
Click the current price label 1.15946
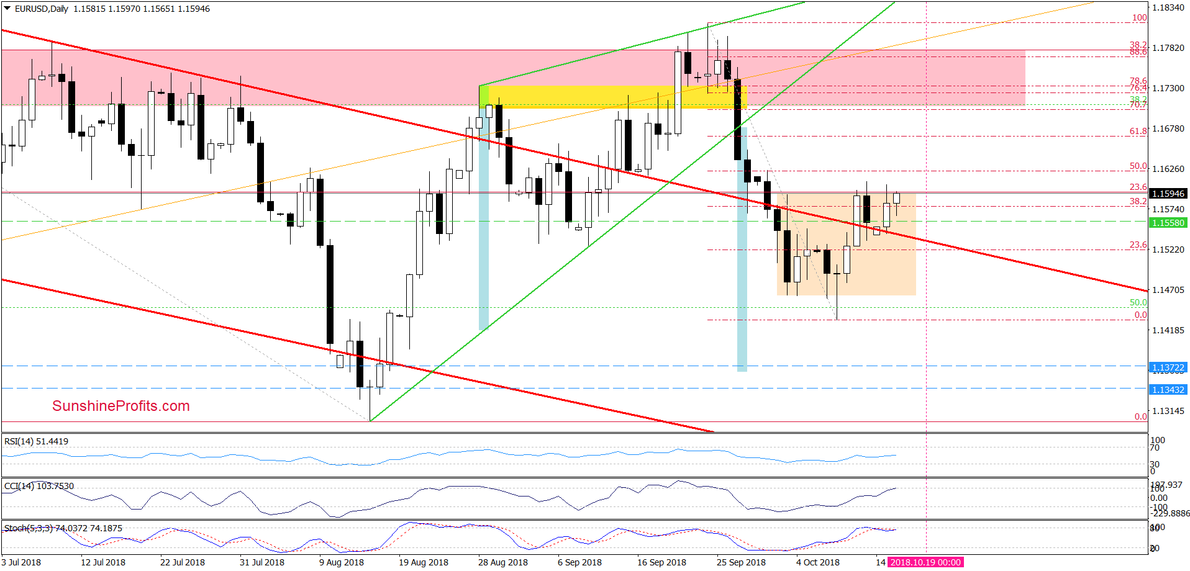pos(1168,194)
